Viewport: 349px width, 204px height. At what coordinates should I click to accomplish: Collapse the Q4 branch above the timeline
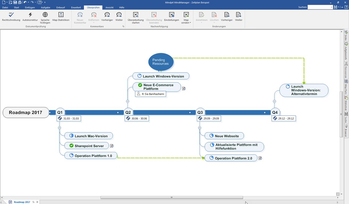point(274,101)
